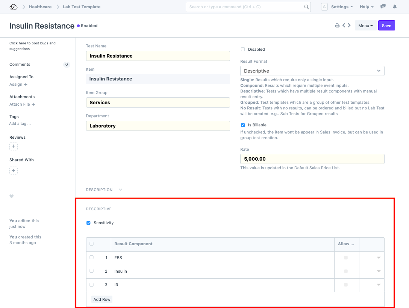Go to previous document arrow
409x308 pixels.
point(344,26)
